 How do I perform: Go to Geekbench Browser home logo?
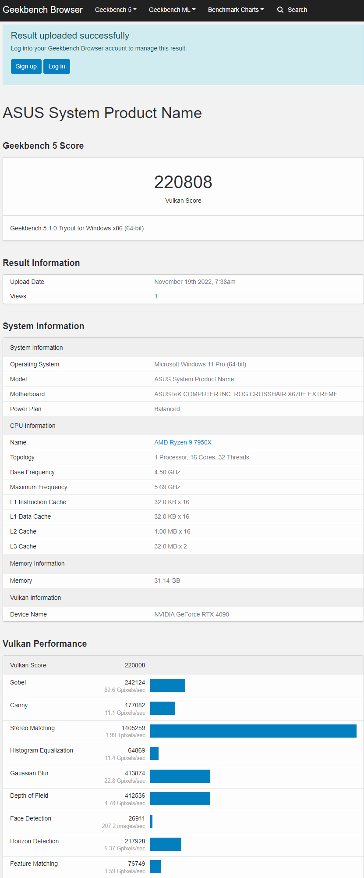coord(42,10)
